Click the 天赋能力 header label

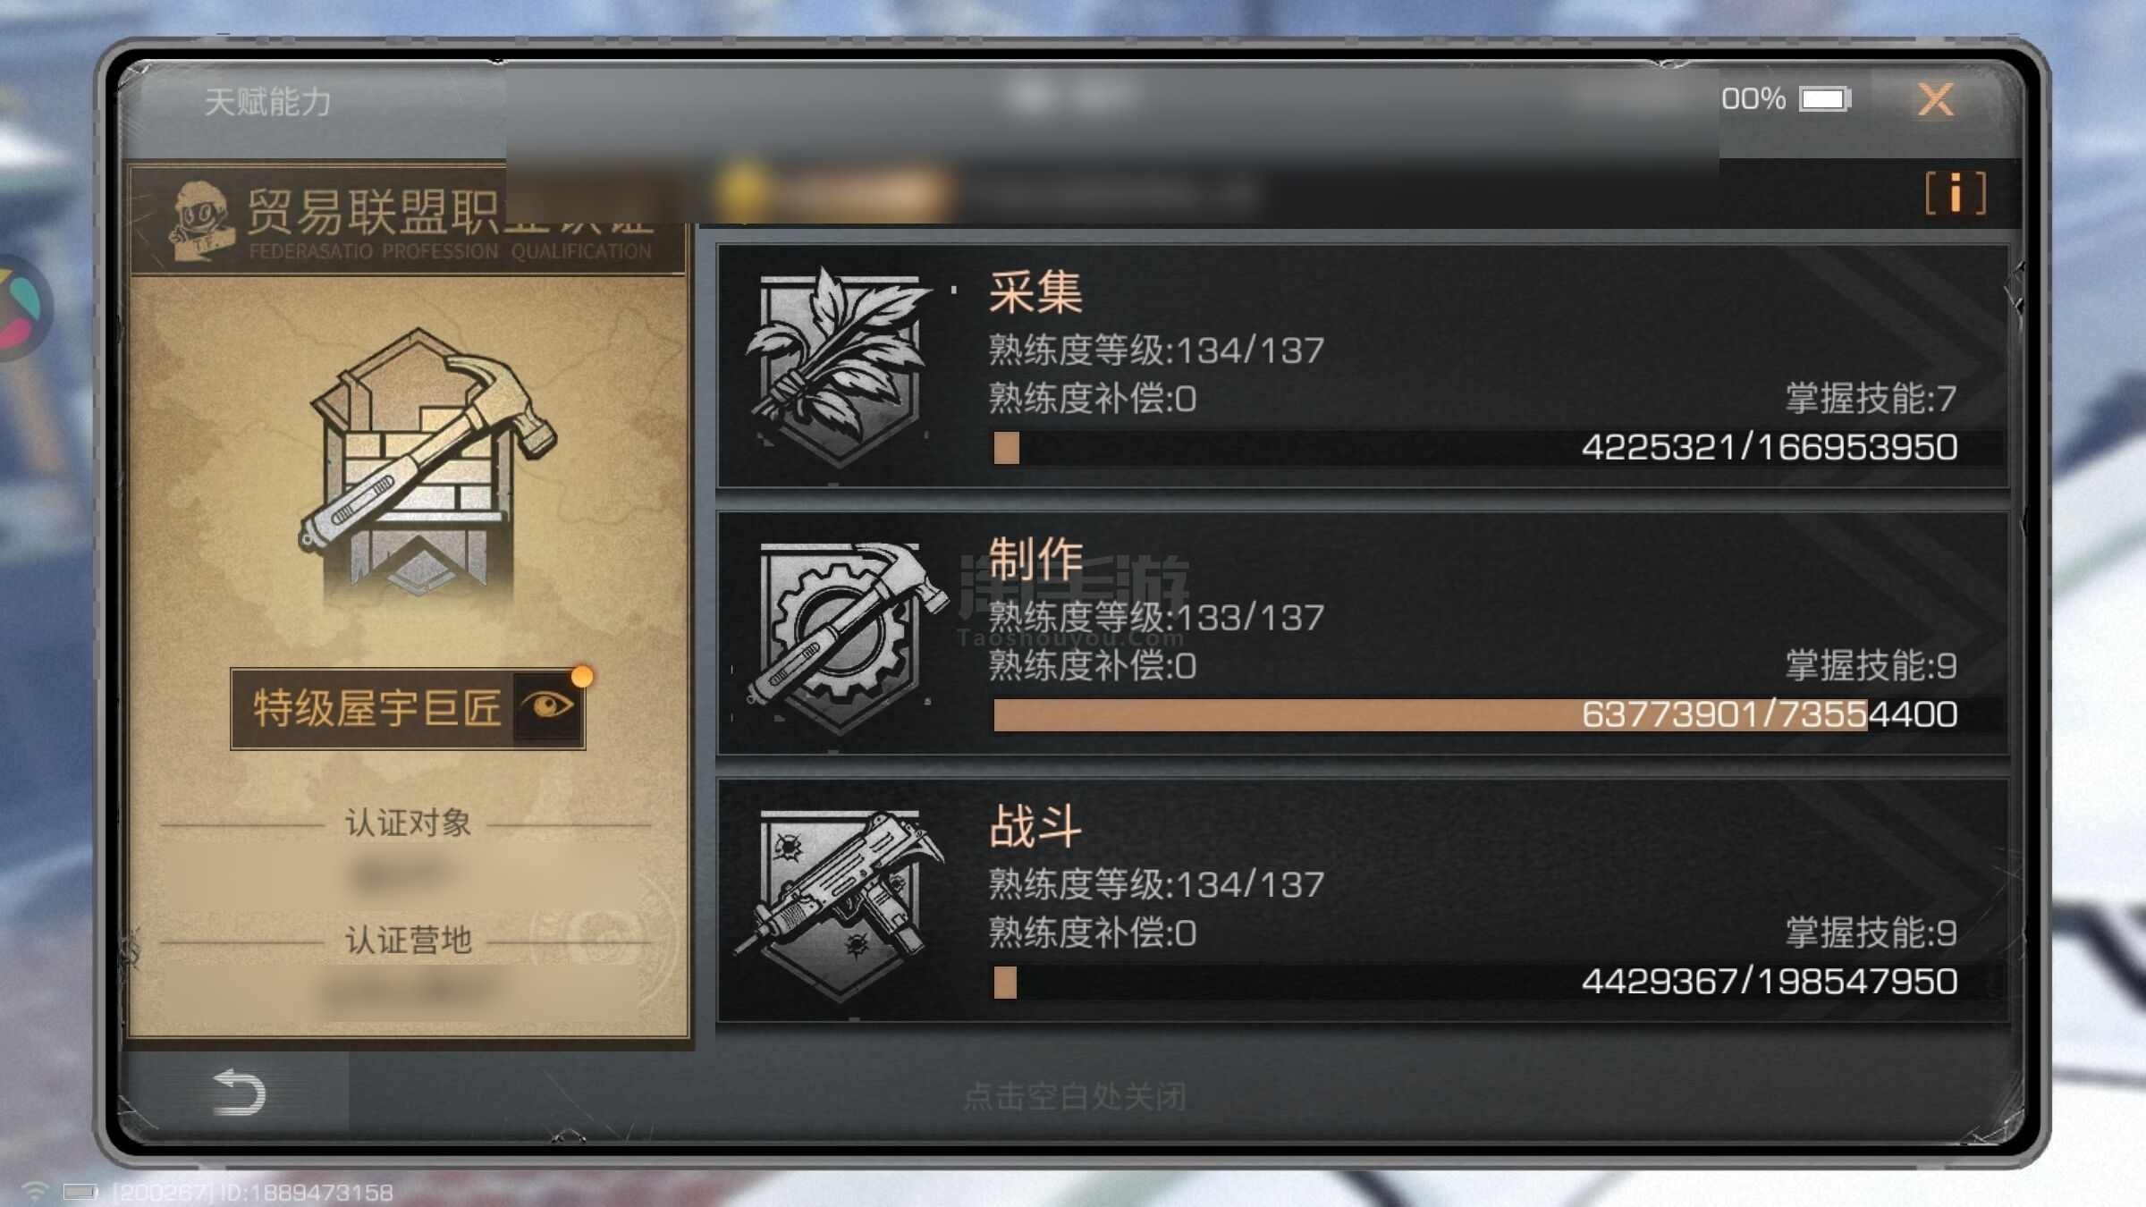point(267,102)
